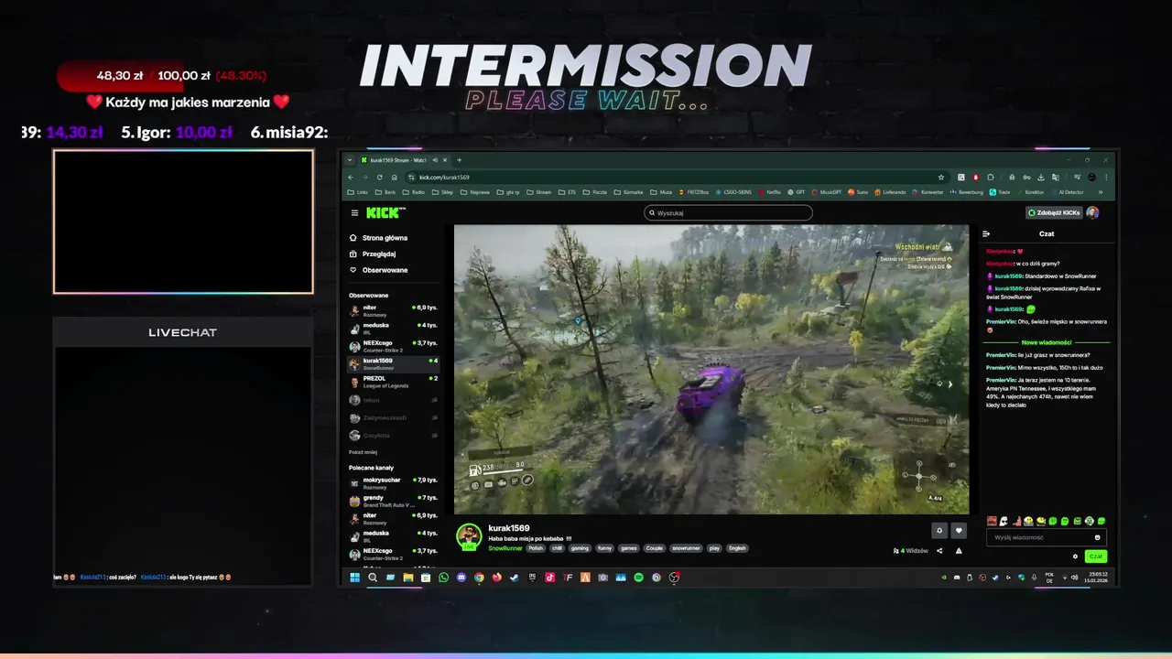The width and height of the screenshot is (1172, 659).
Task: Click taskbar clock showing 15.01.2026
Action: [1097, 578]
